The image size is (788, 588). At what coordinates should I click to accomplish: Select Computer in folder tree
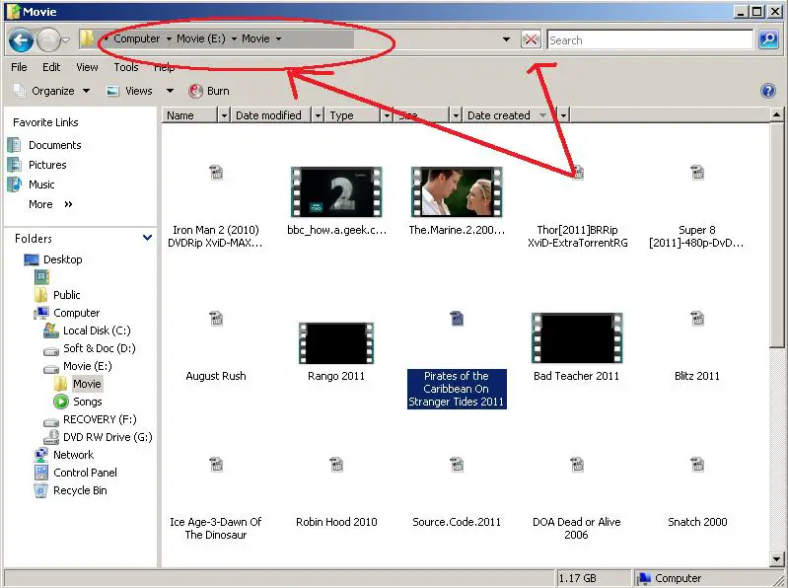[76, 313]
